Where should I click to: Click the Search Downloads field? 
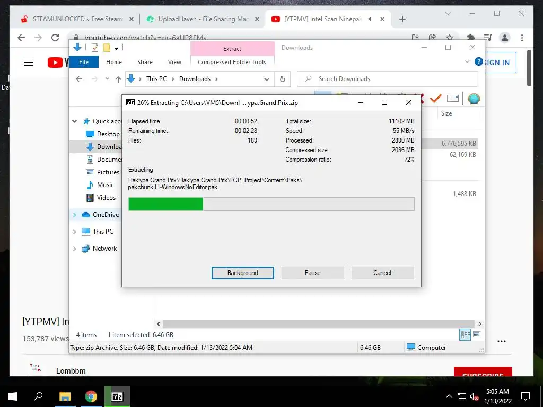coord(388,79)
